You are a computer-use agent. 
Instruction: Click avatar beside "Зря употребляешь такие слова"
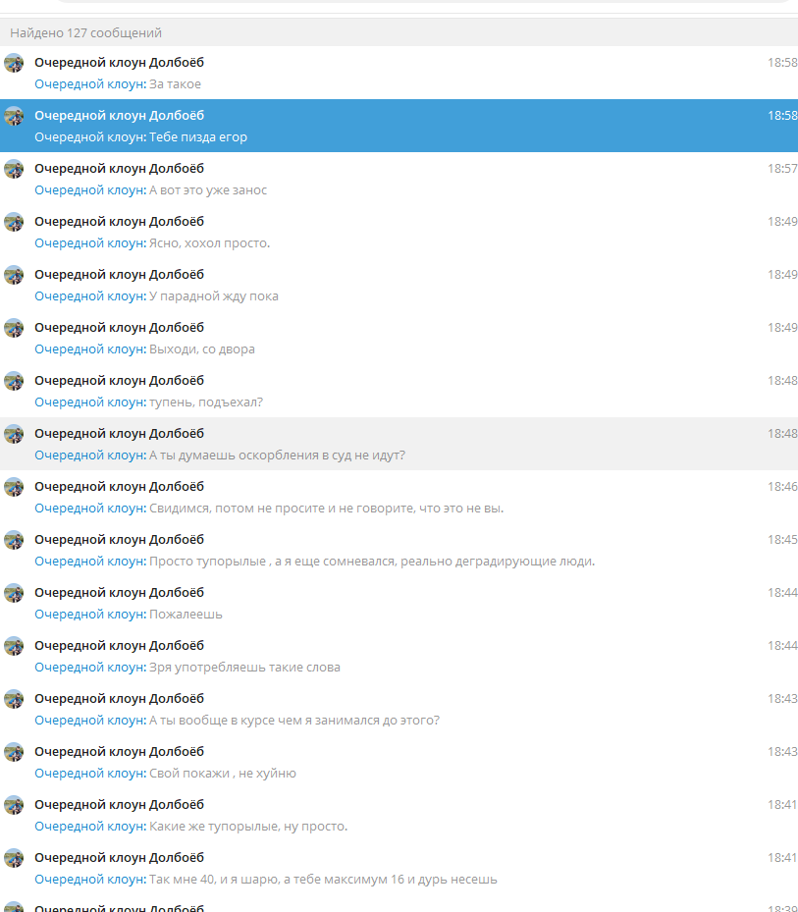(x=14, y=646)
